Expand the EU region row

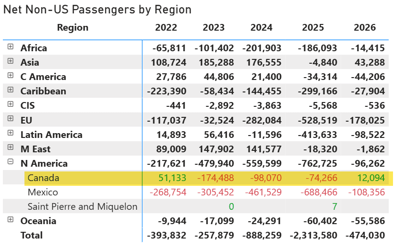pos(11,119)
